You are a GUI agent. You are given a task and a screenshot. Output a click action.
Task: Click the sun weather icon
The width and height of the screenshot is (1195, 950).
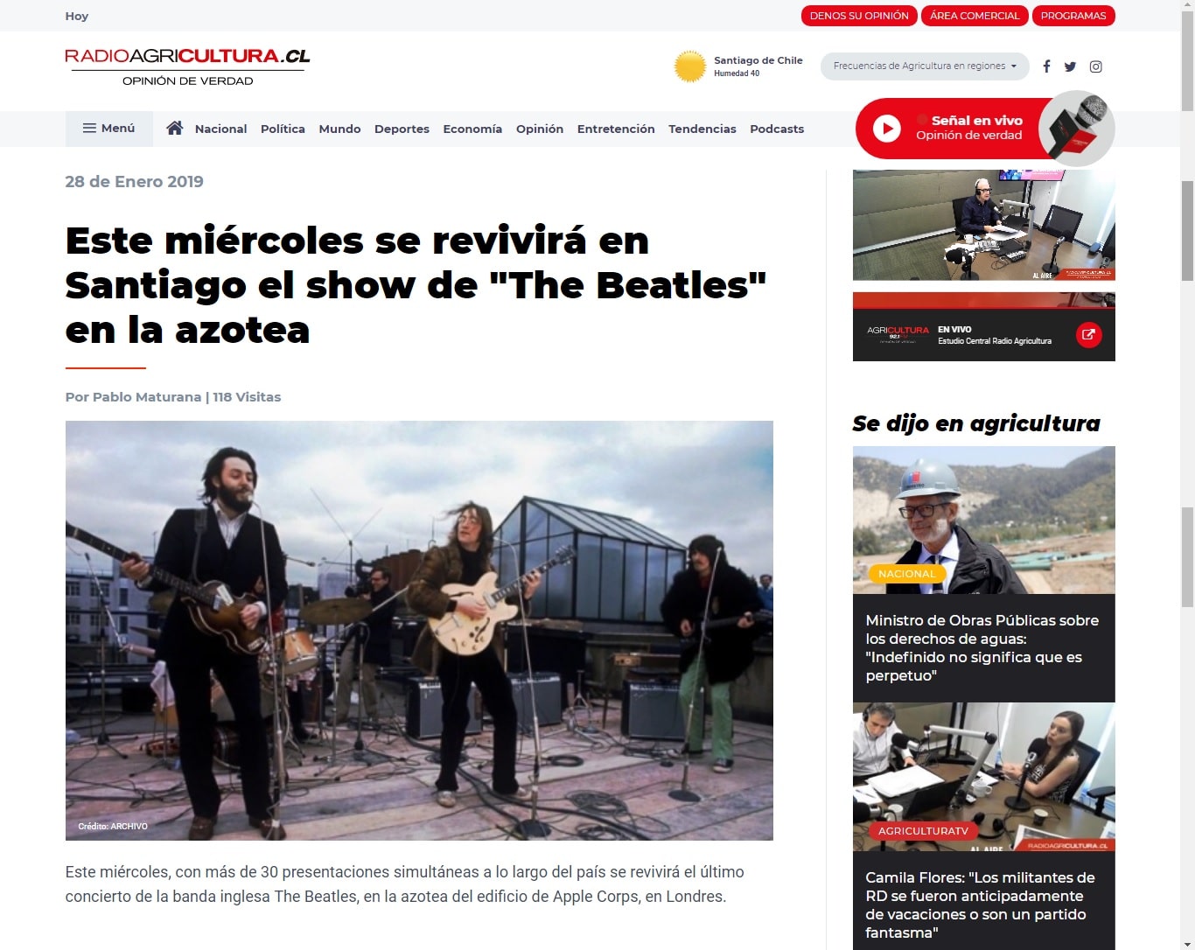[690, 66]
